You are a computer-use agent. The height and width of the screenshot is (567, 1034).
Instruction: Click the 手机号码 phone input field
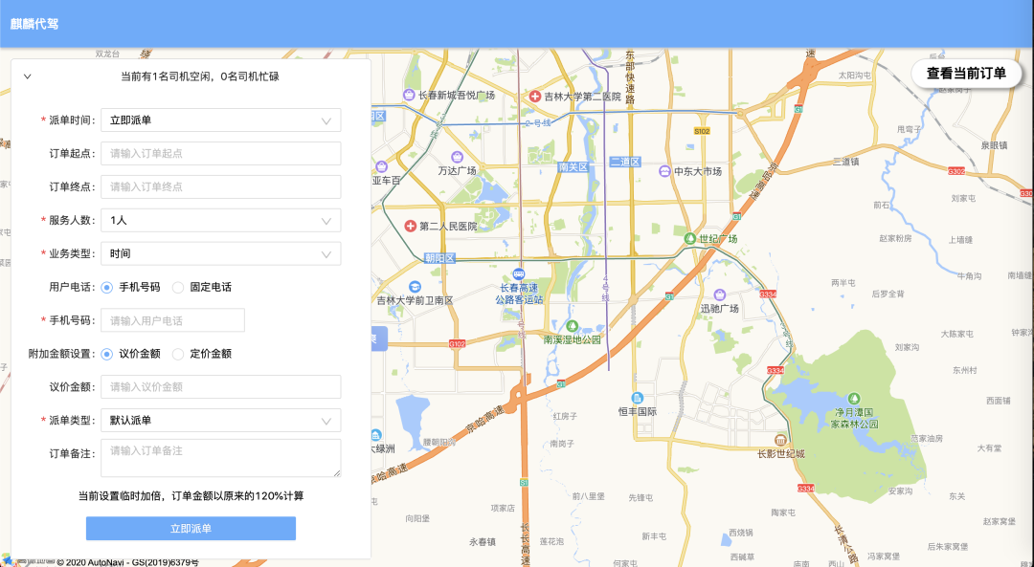pyautogui.click(x=172, y=320)
